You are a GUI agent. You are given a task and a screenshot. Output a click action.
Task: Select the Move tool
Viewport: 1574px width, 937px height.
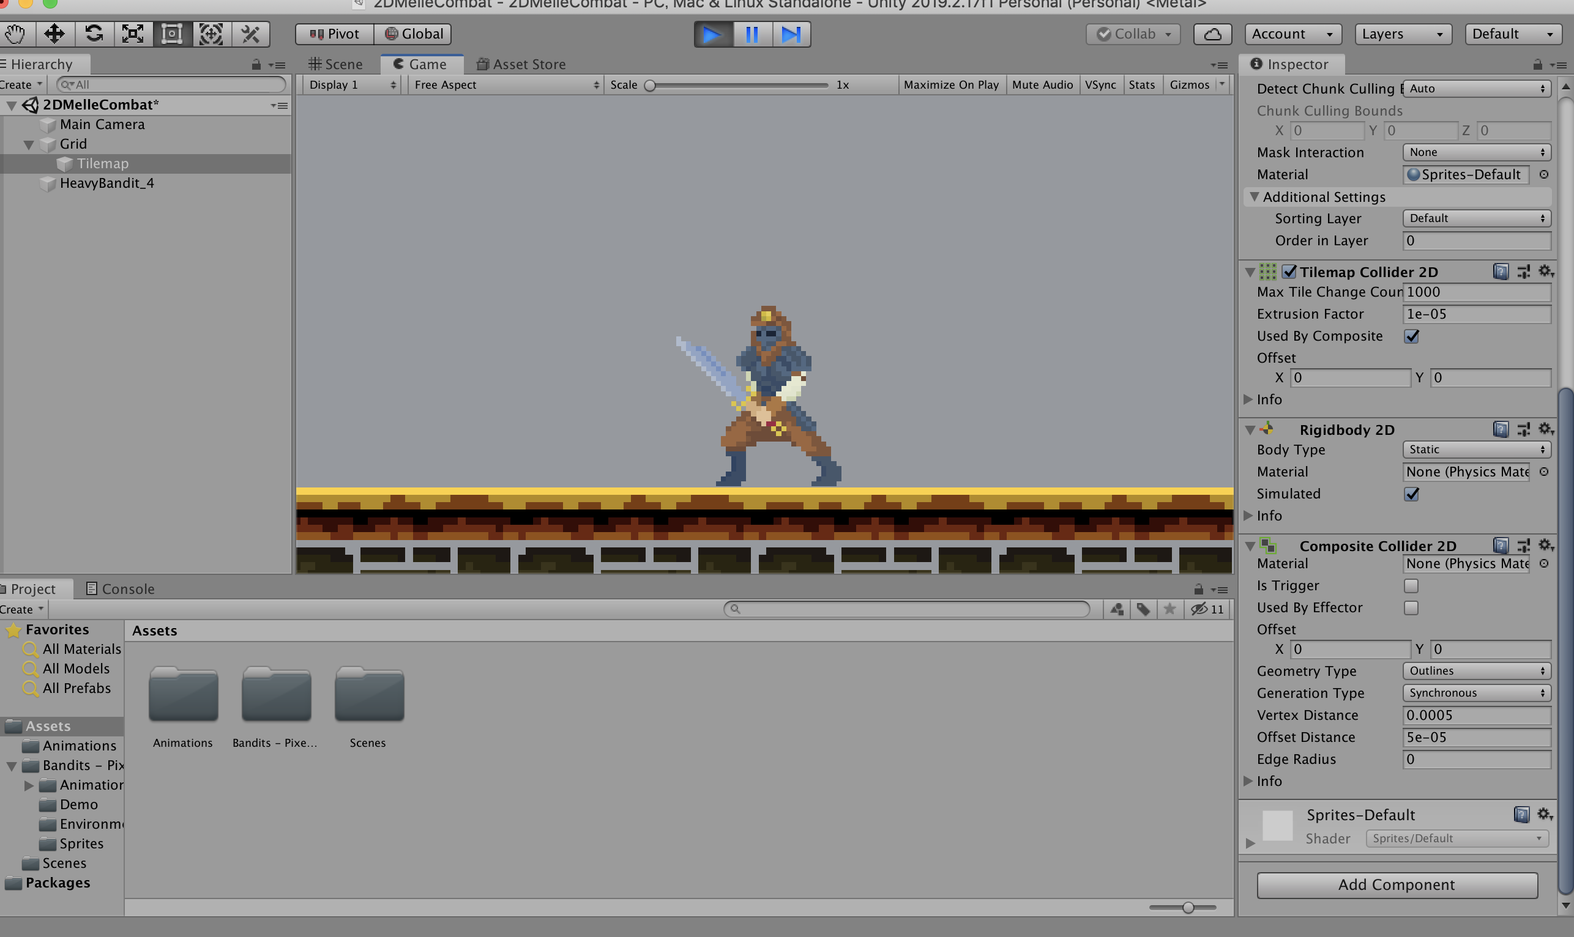click(x=54, y=34)
